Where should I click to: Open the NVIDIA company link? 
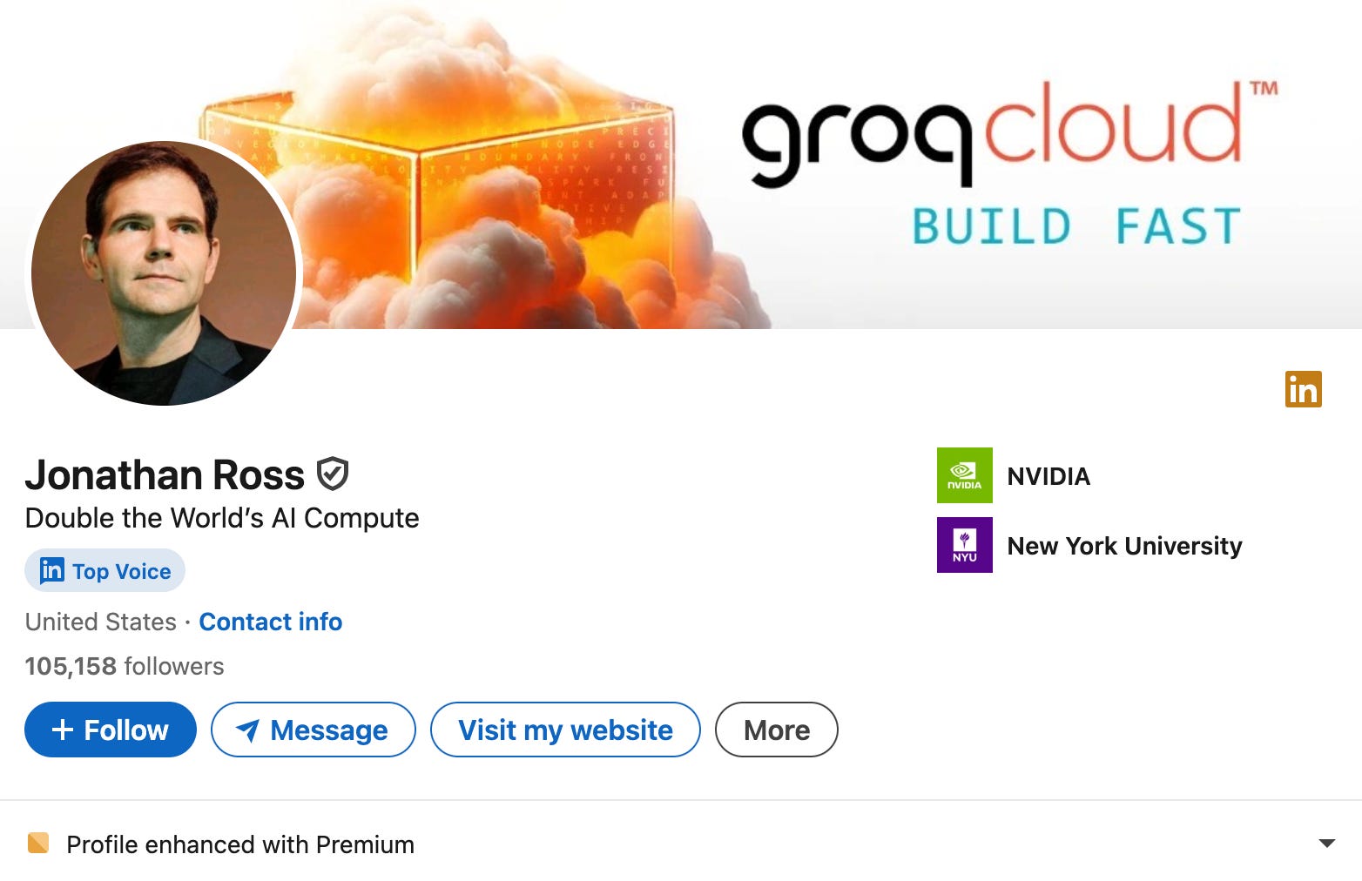point(1048,476)
